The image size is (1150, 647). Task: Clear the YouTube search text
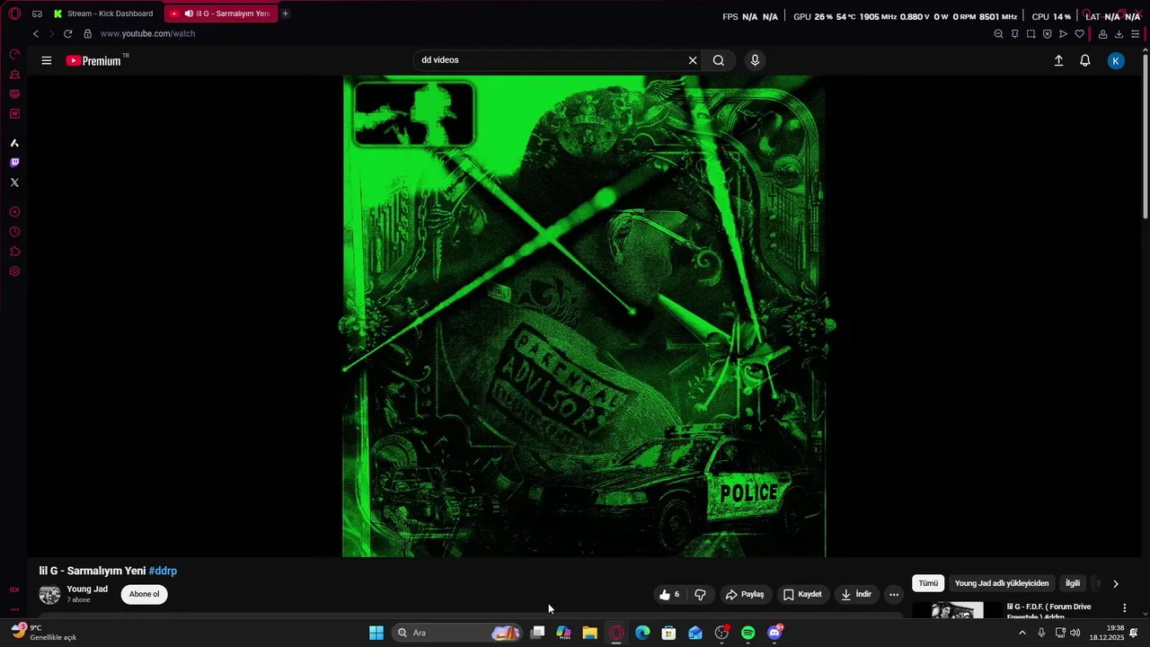[693, 60]
